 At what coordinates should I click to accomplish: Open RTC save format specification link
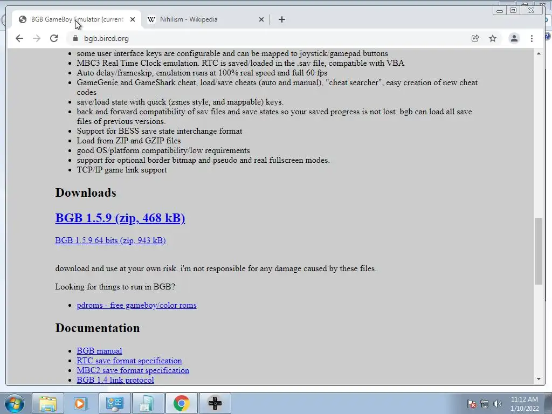[x=129, y=361]
